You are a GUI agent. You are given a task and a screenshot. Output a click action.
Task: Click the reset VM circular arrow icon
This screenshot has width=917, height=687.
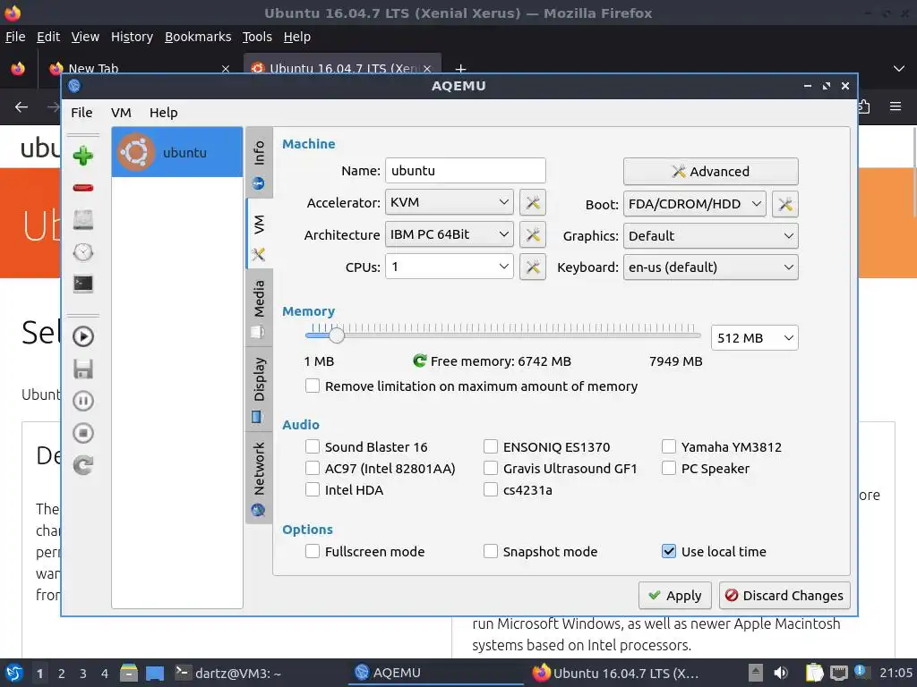(83, 465)
